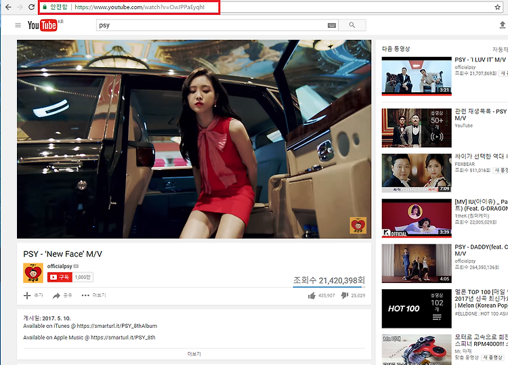The image size is (508, 365).
Task: Click the address bar URL
Action: [140, 7]
